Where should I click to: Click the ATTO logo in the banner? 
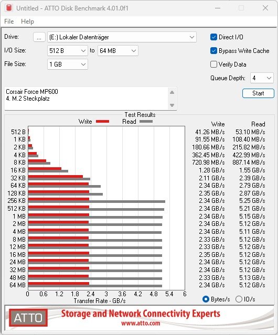point(28,318)
